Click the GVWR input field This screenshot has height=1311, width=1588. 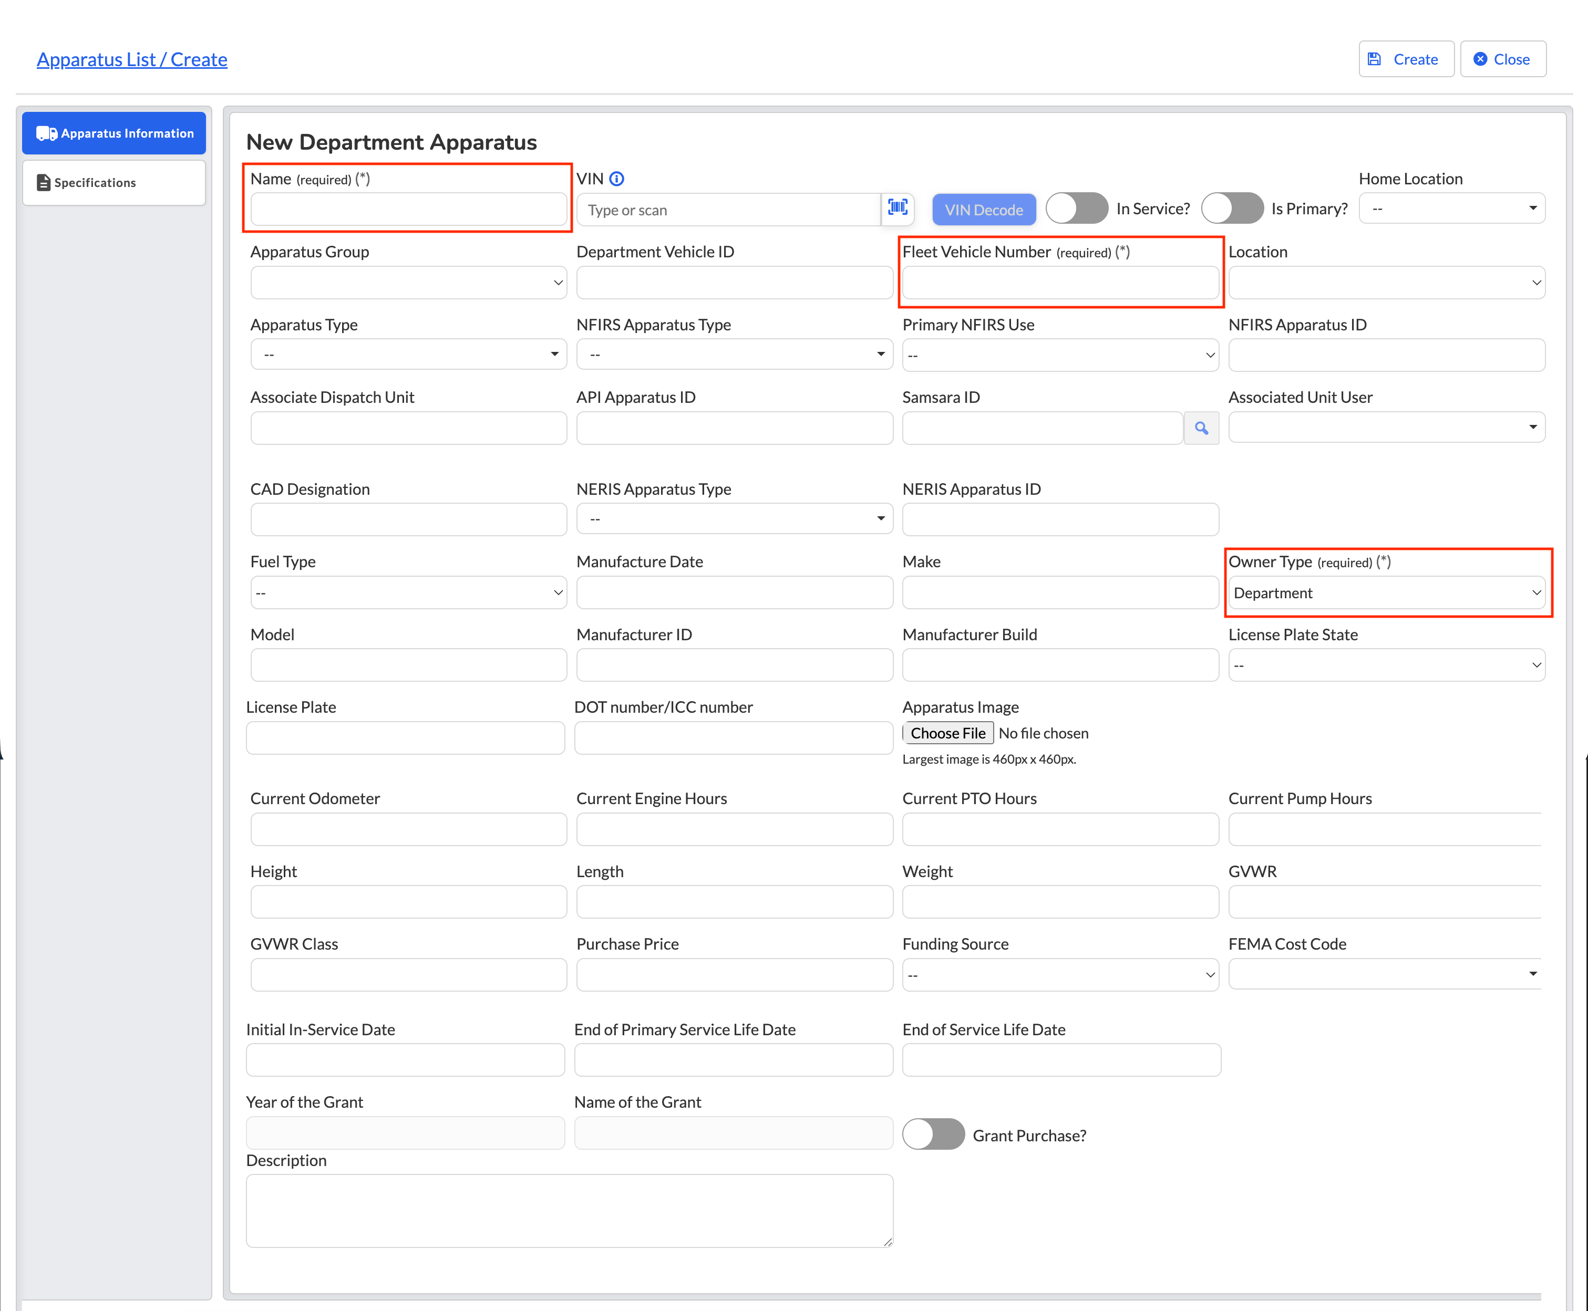click(1384, 902)
